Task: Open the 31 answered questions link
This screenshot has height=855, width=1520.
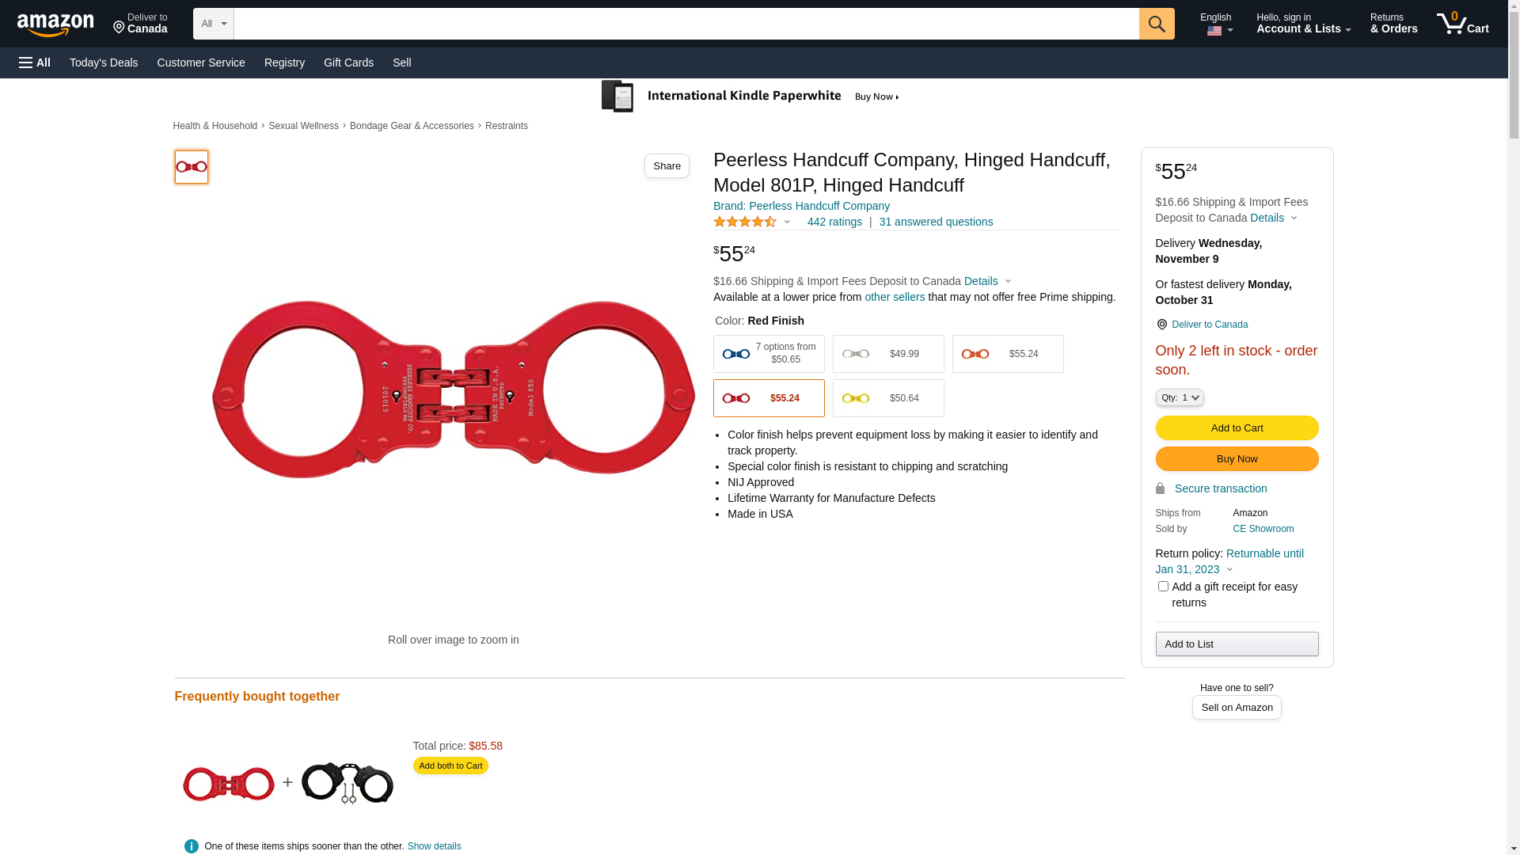Action: coord(936,222)
